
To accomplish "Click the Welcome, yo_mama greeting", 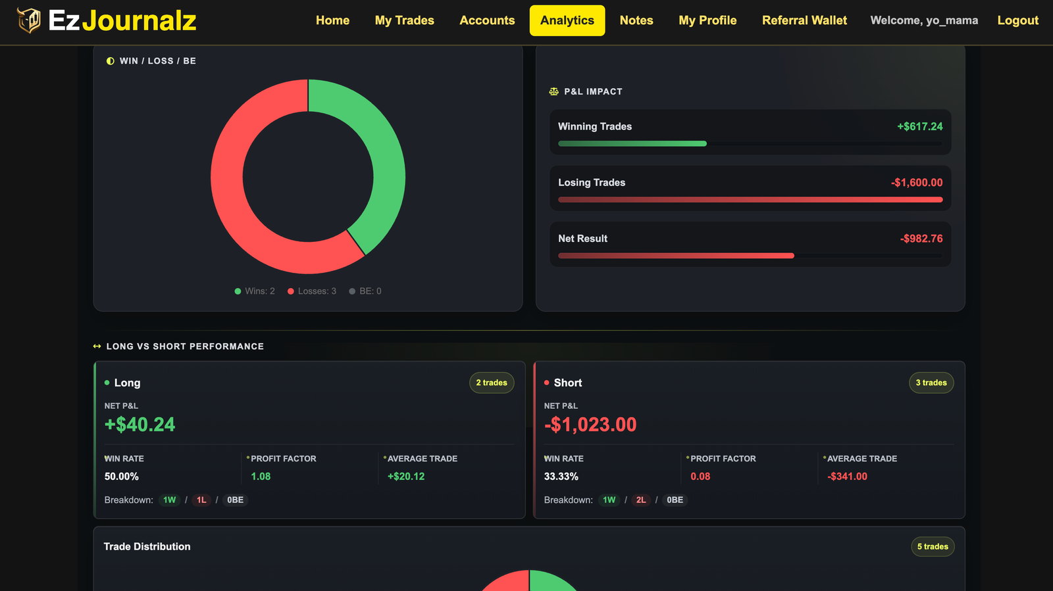I will point(924,20).
